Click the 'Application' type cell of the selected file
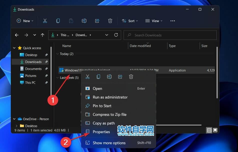The height and width of the screenshot is (152, 238). [x=177, y=70]
